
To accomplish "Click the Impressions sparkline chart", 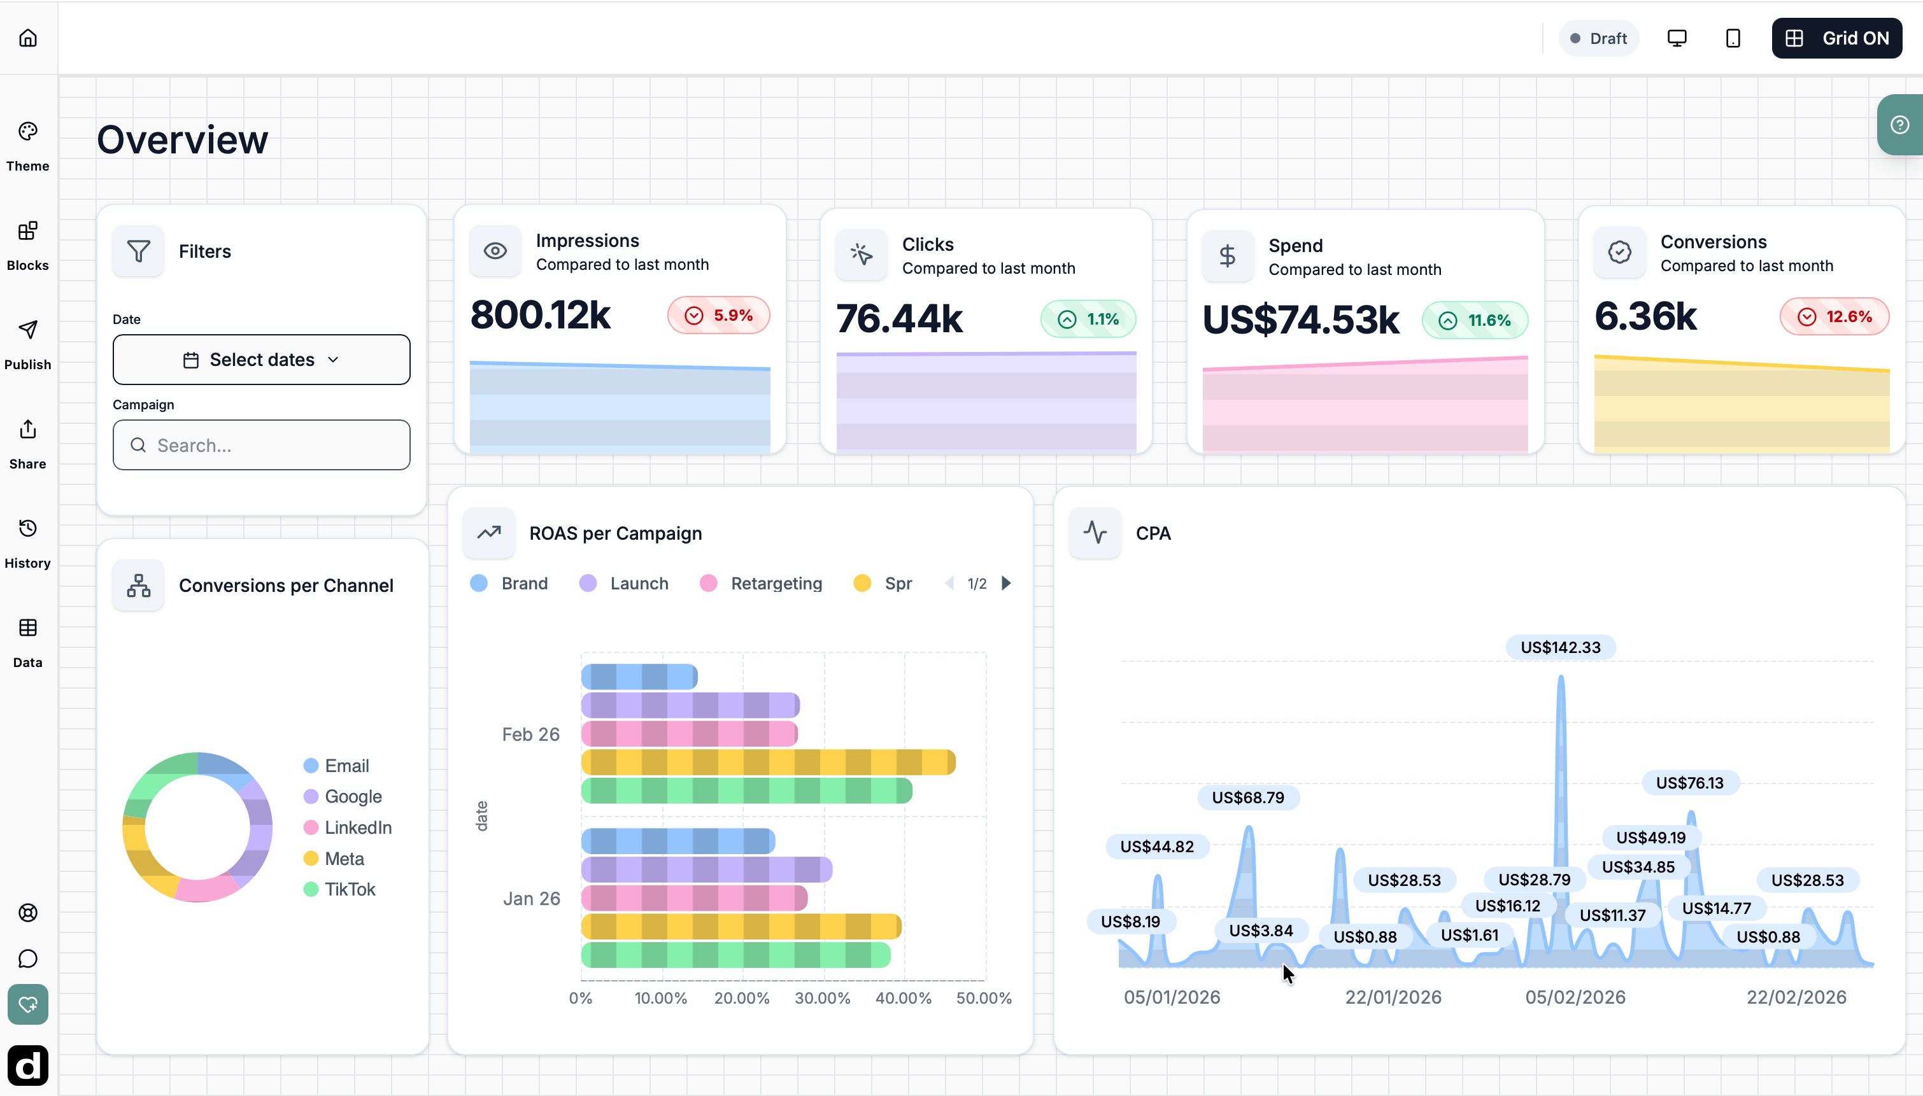I will [x=620, y=407].
